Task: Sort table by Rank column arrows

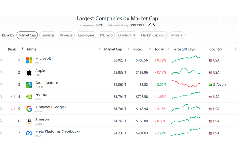Action: coord(22,49)
